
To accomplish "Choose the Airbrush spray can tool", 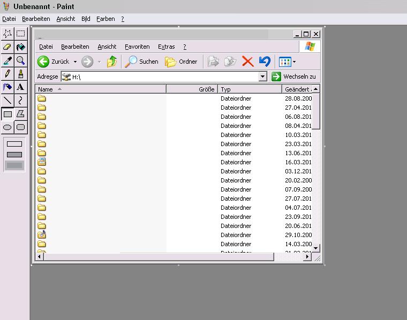I will coord(7,87).
